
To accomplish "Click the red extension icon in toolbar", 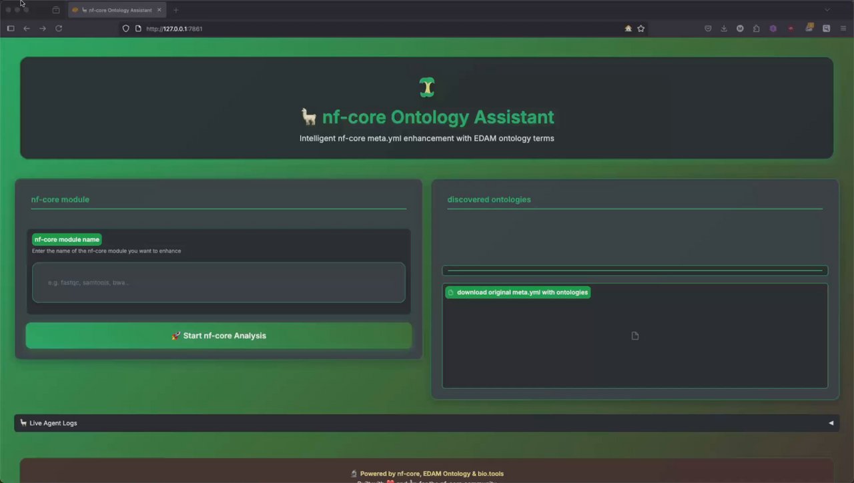I will click(x=791, y=29).
